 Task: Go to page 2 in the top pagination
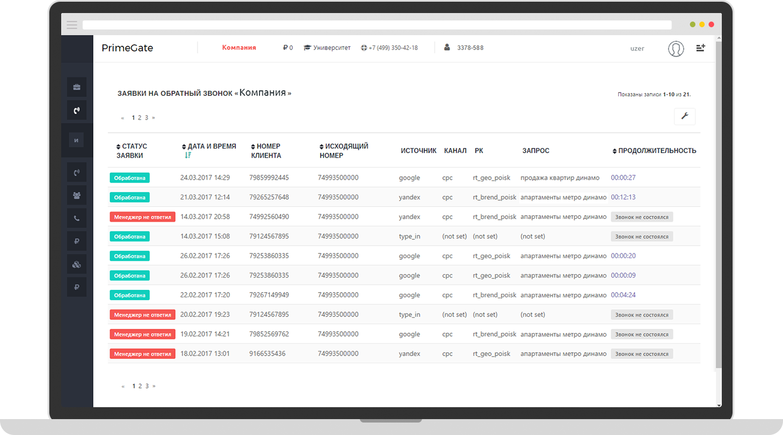[139, 118]
